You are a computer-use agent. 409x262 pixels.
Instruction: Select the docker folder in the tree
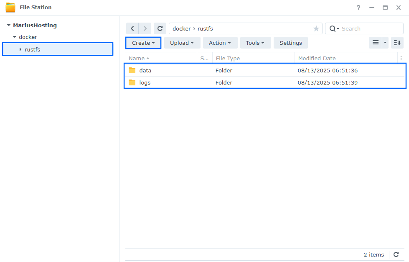pos(28,37)
